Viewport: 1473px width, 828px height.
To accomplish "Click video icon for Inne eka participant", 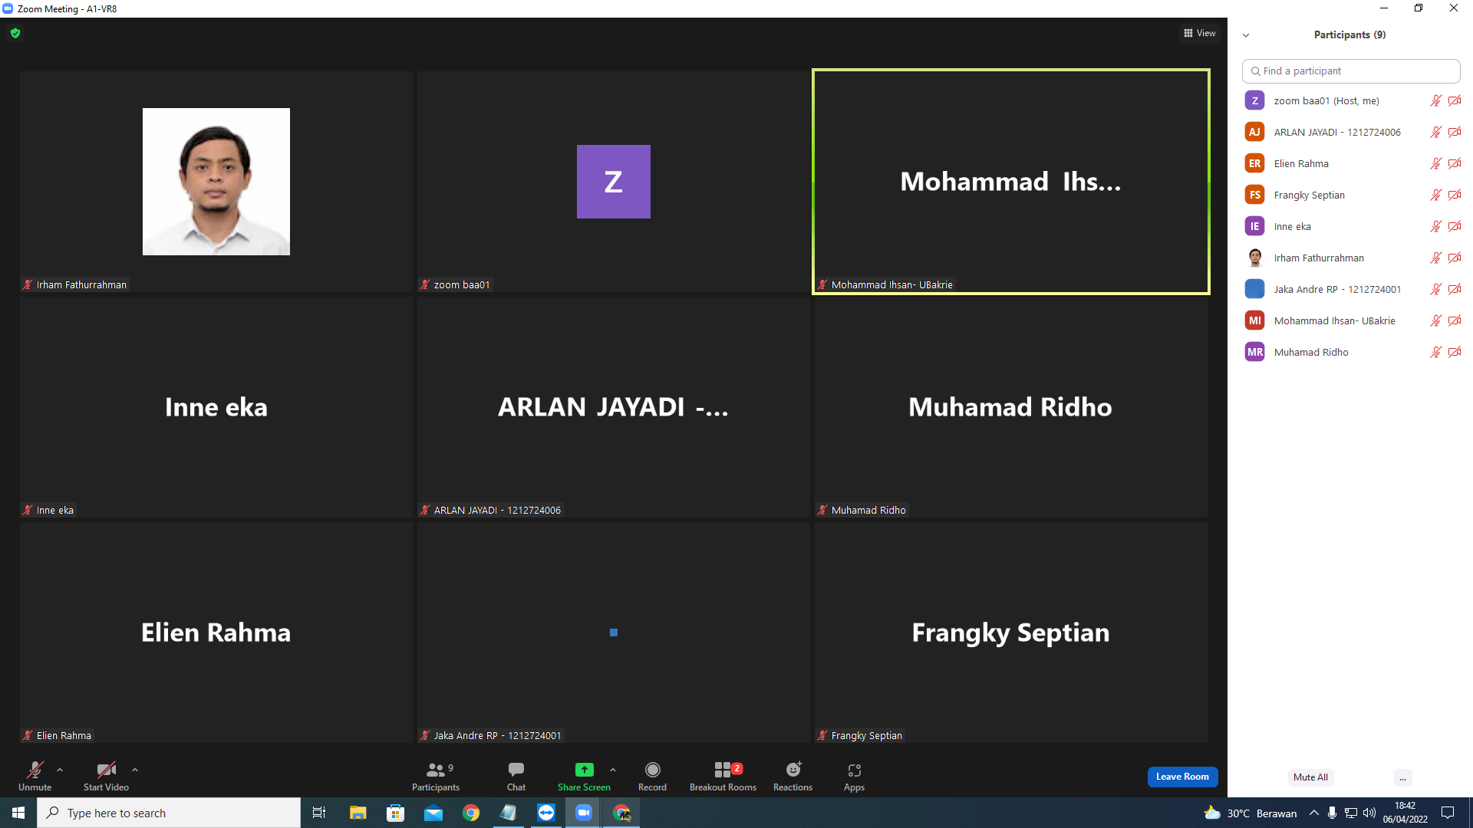I will click(1455, 227).
